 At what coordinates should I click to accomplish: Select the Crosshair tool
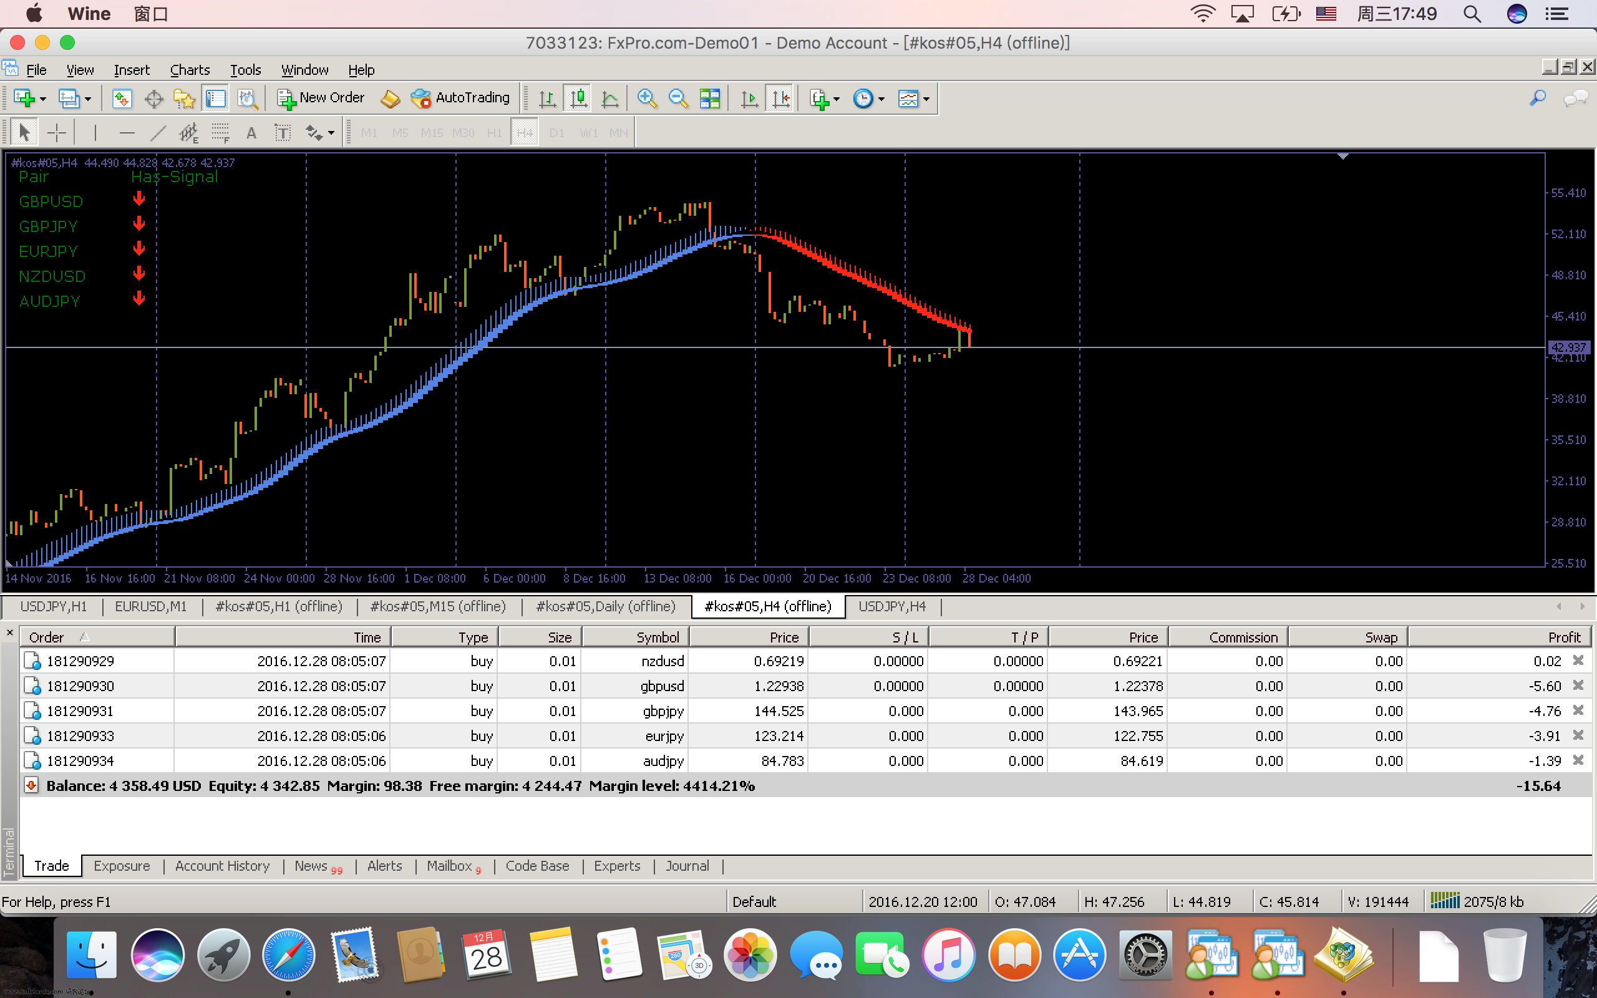(x=57, y=133)
